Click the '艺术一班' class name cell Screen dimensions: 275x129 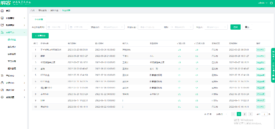click(x=154, y=69)
